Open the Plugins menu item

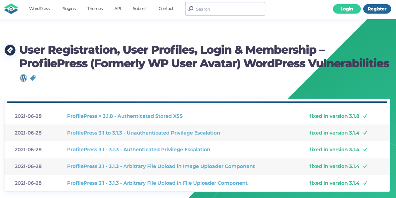(69, 9)
